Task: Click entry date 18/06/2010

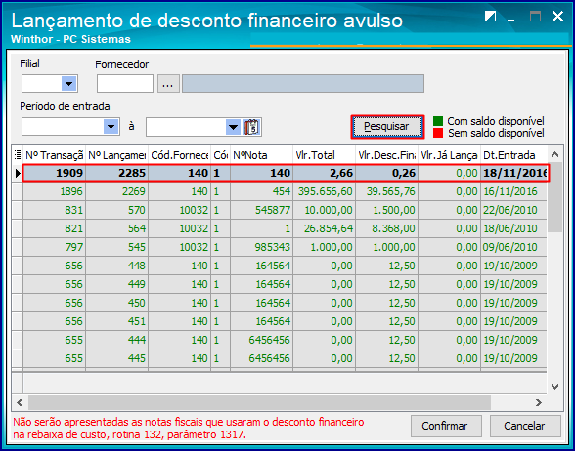Action: 513,228
